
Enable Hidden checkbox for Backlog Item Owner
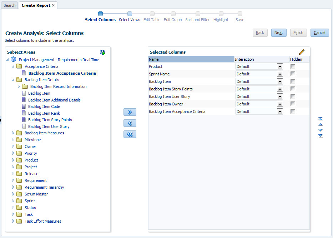[x=293, y=104]
